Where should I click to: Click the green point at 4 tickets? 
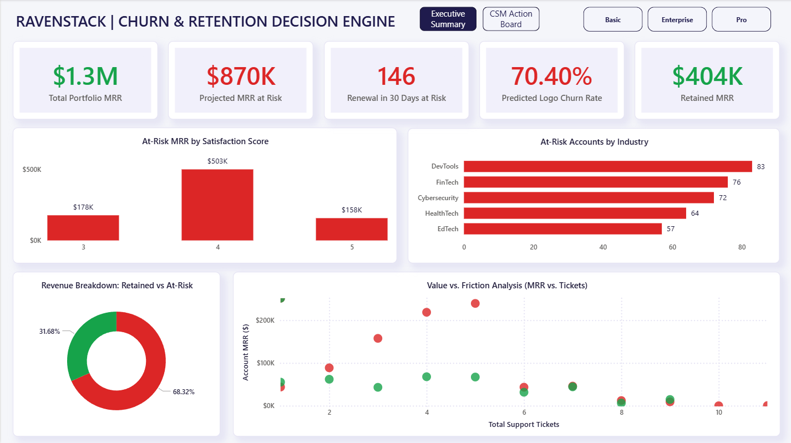tap(427, 376)
